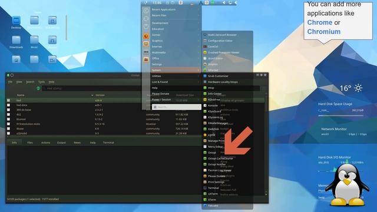The height and width of the screenshot is (212, 377).
Task: Launch XTerm entry
Action: pos(212,200)
